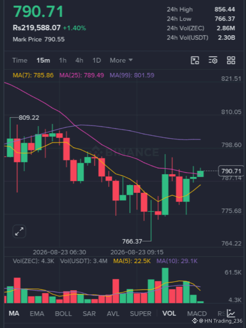
Task: Toggle the SUPER indicator
Action: (141, 313)
